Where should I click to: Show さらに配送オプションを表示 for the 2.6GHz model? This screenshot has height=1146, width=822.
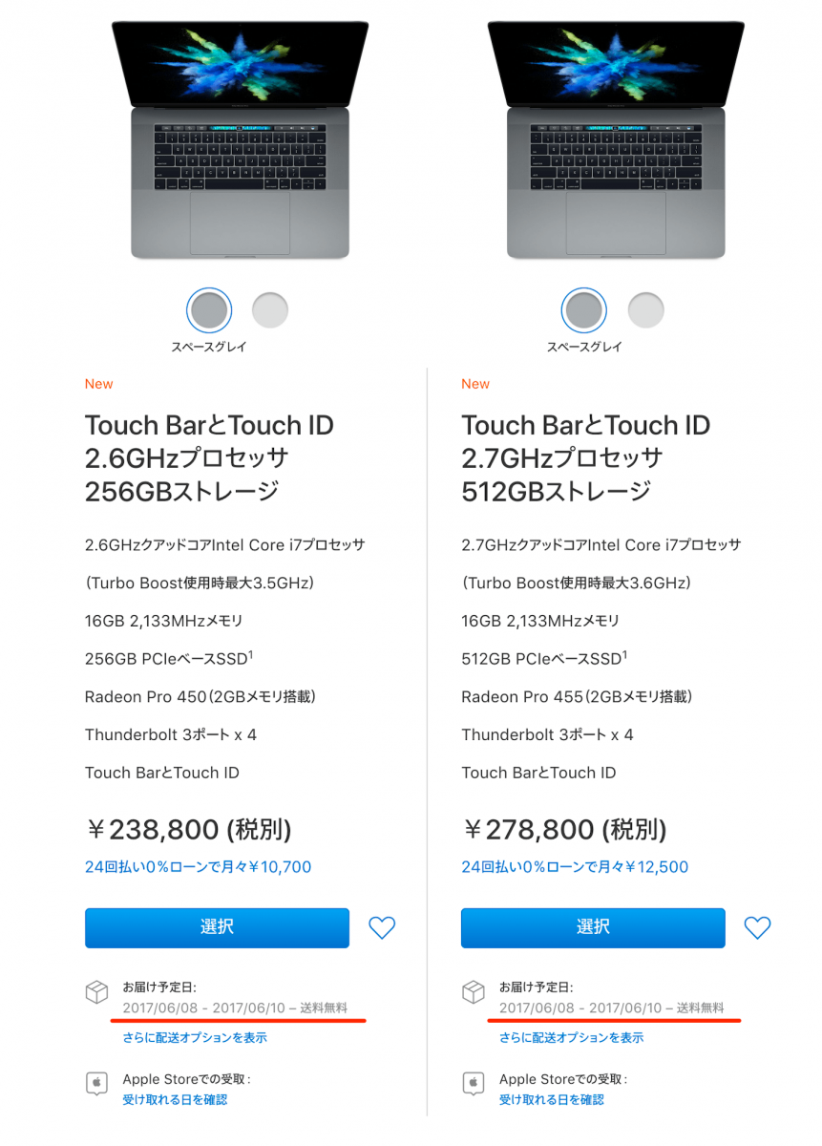[x=194, y=1037]
